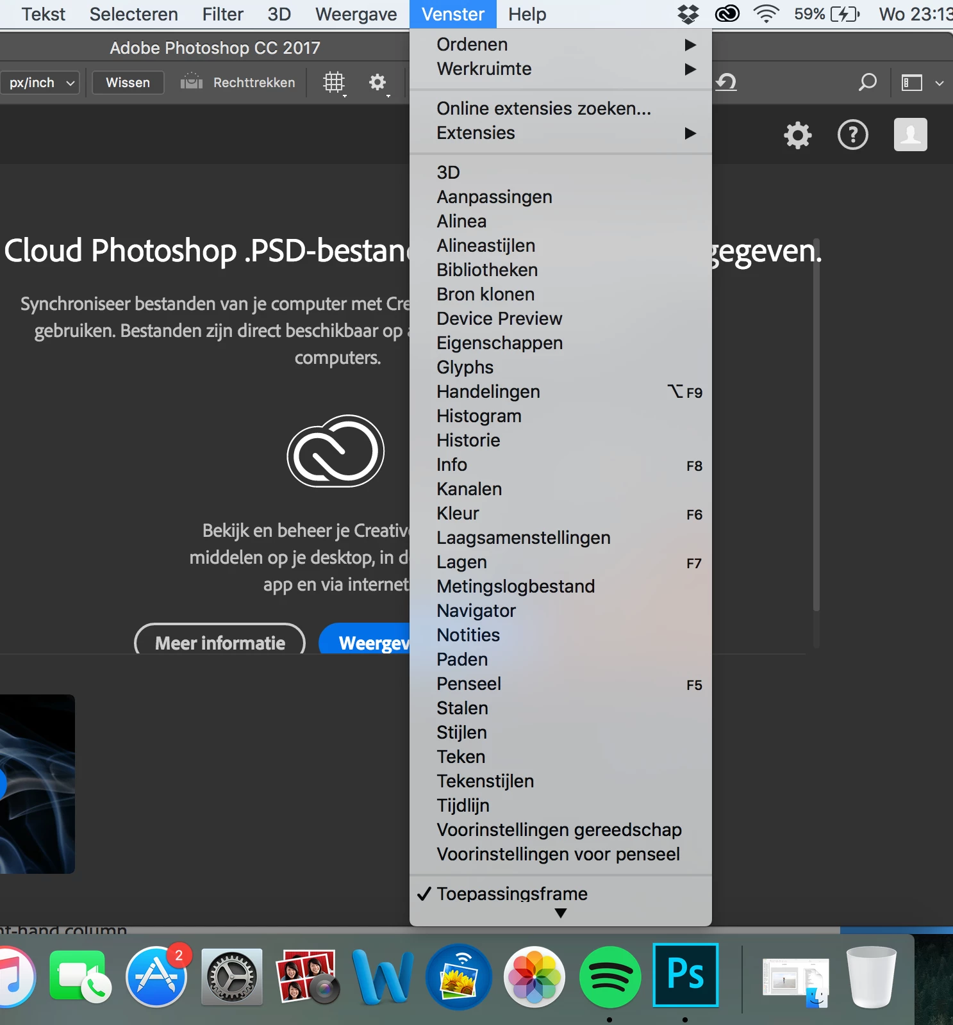The image size is (953, 1025).
Task: Choose Stalen swatches panel entry
Action: 561,708
